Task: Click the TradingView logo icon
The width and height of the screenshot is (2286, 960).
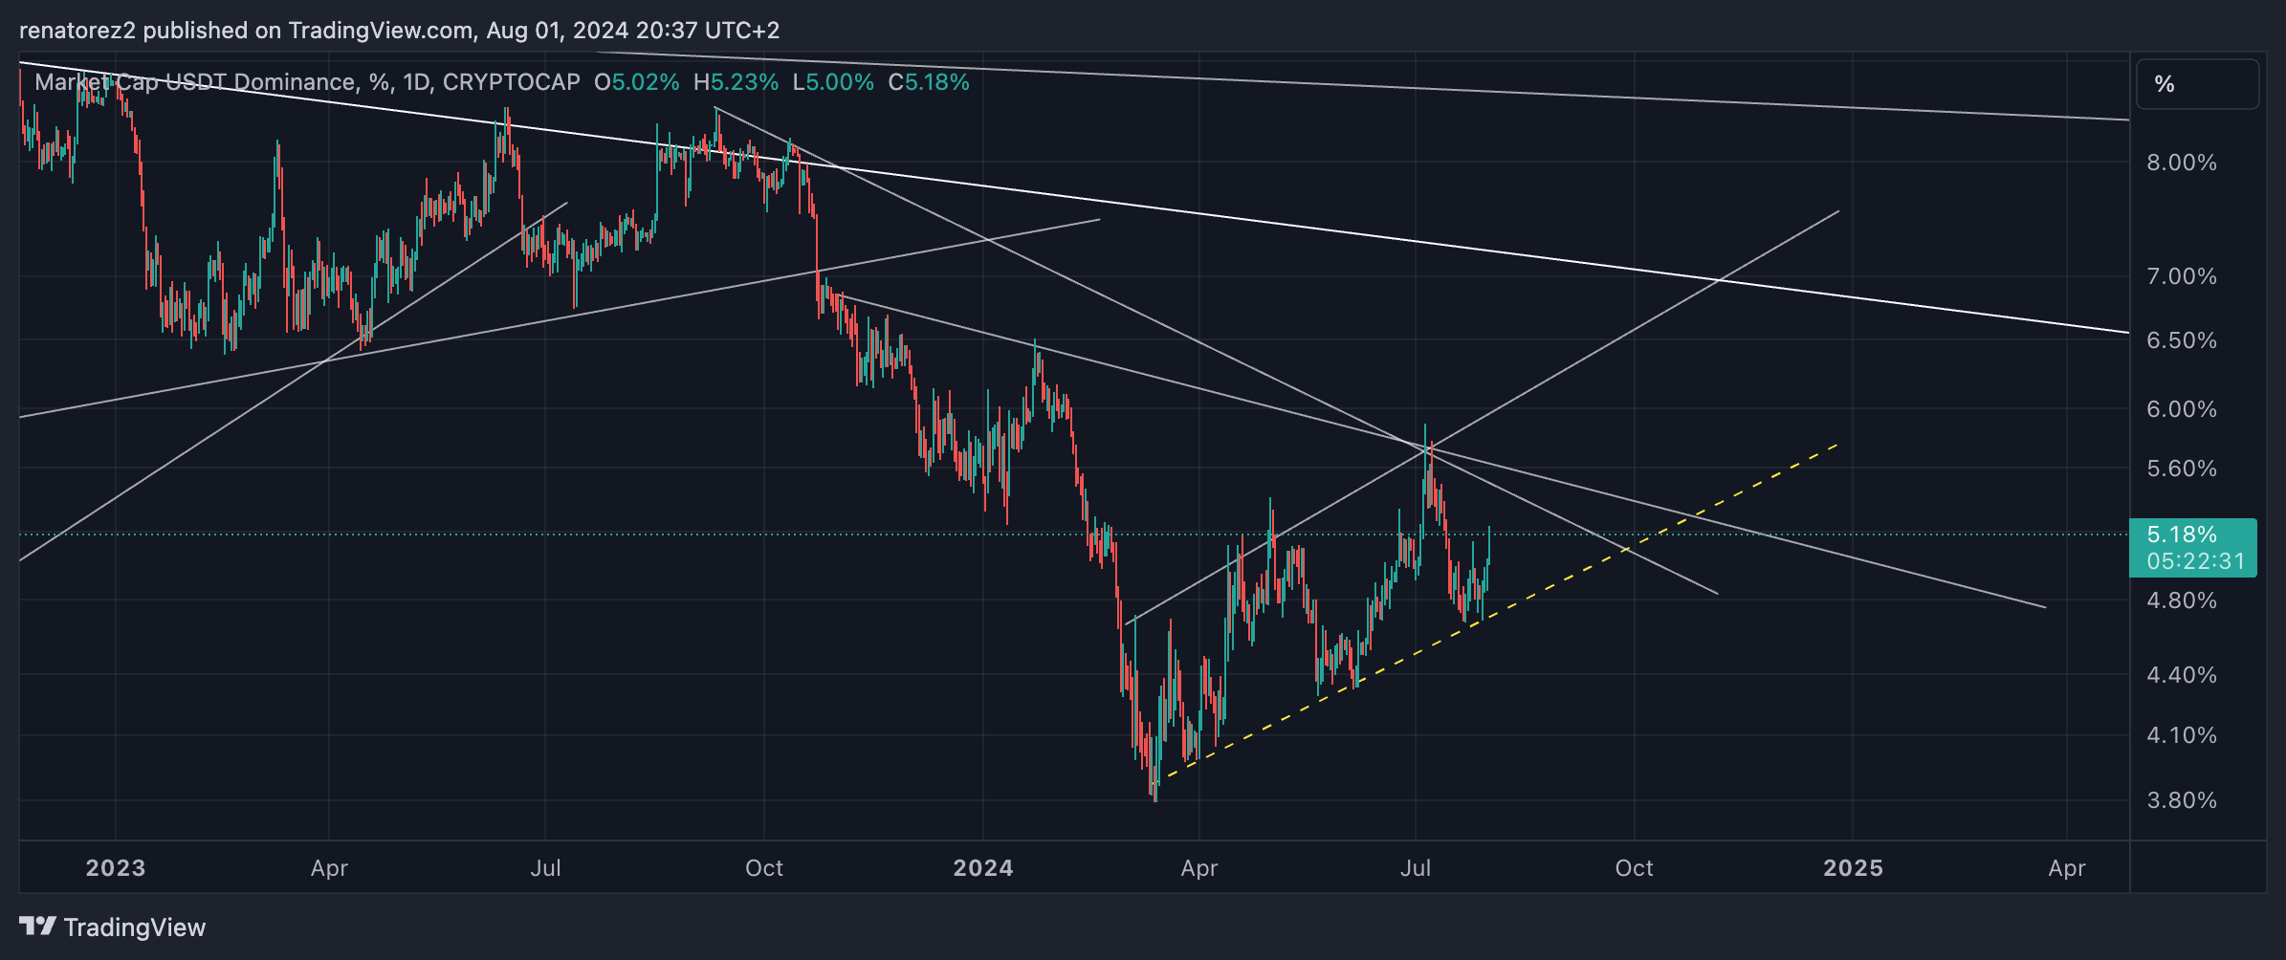Action: pos(38,927)
